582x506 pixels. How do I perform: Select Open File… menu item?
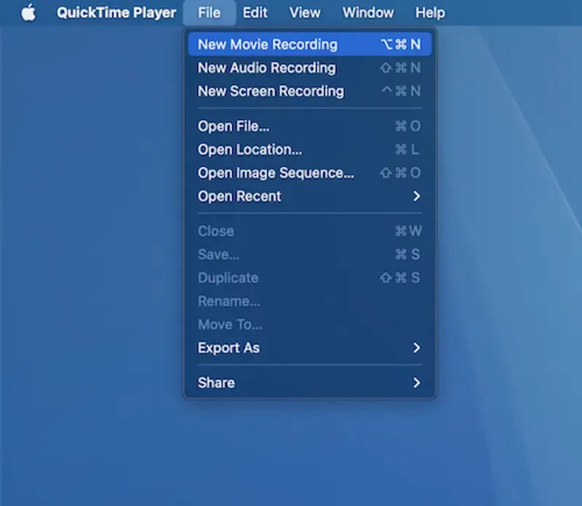click(310, 126)
